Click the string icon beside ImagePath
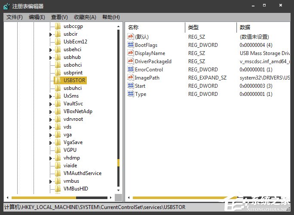The width and height of the screenshot is (294, 215). click(x=131, y=77)
